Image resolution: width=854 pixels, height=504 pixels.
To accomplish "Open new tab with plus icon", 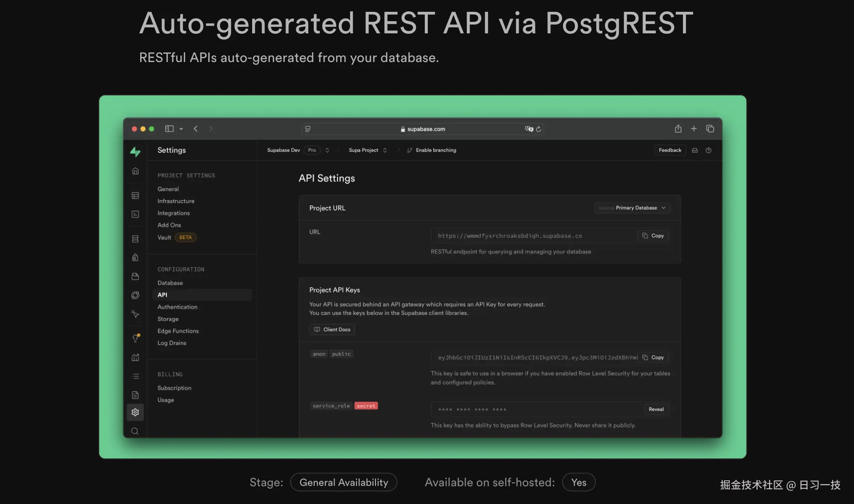I will (694, 129).
